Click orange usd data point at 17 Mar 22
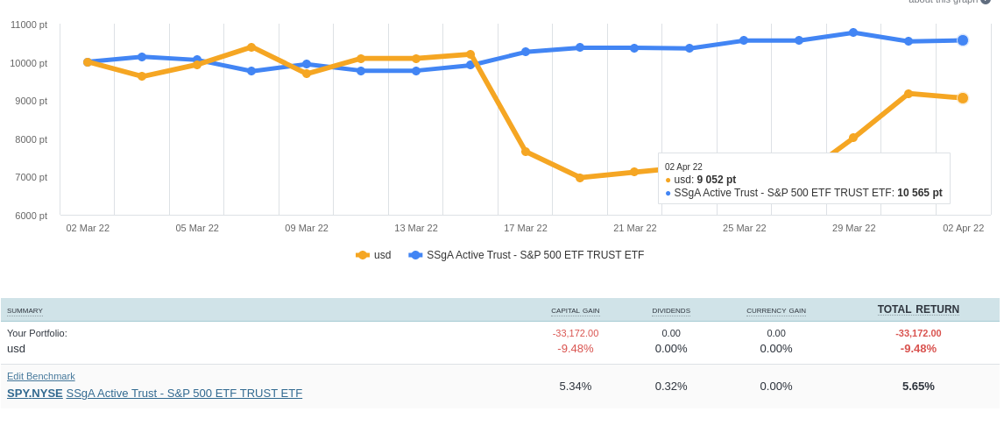The height and width of the screenshot is (426, 1004). coord(526,152)
